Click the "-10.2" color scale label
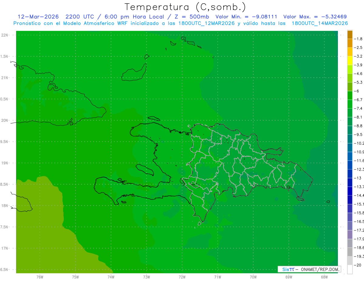The height and width of the screenshot is (281, 364). (x=359, y=143)
